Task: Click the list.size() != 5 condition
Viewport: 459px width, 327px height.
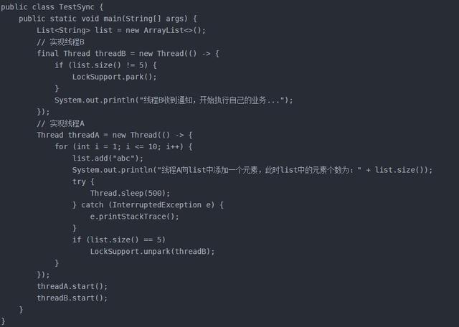Action: tap(110, 65)
